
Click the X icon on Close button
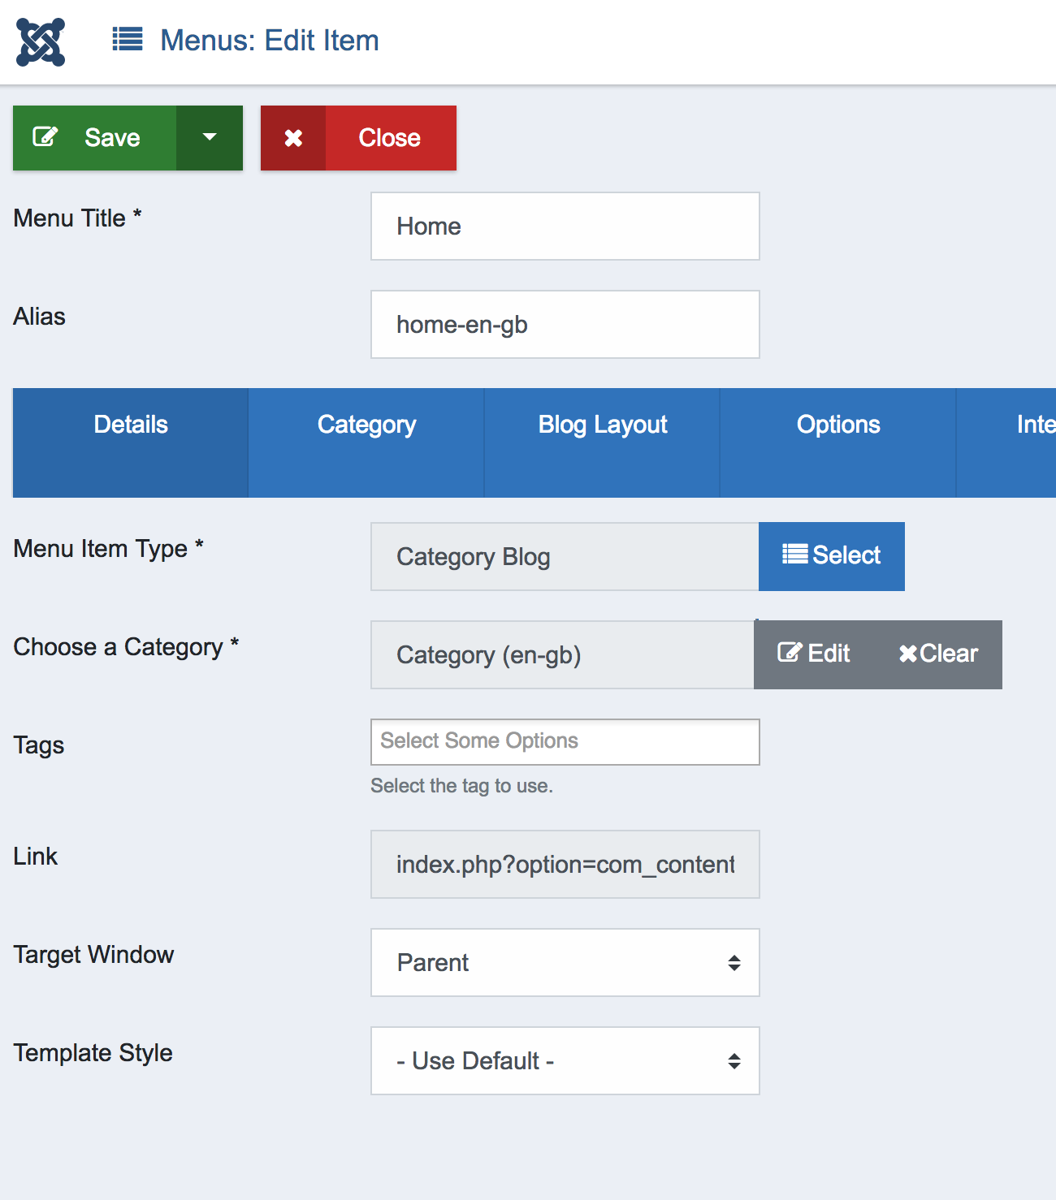(x=293, y=138)
